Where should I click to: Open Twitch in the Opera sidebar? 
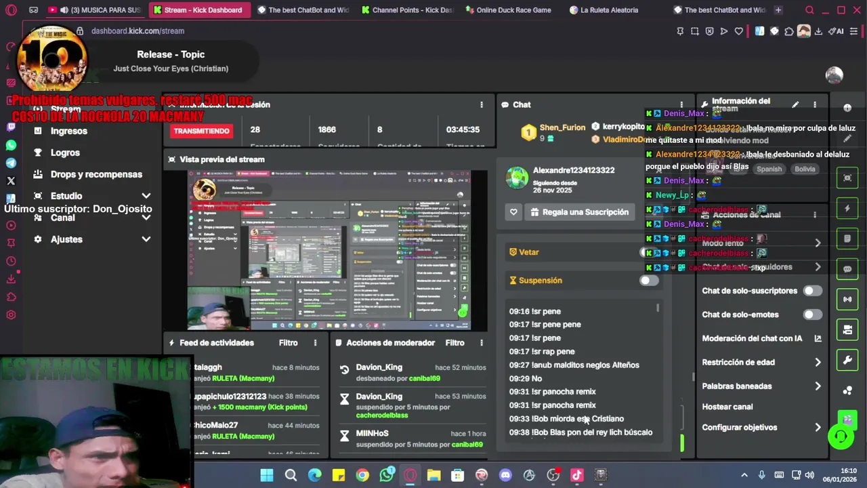coord(11,127)
